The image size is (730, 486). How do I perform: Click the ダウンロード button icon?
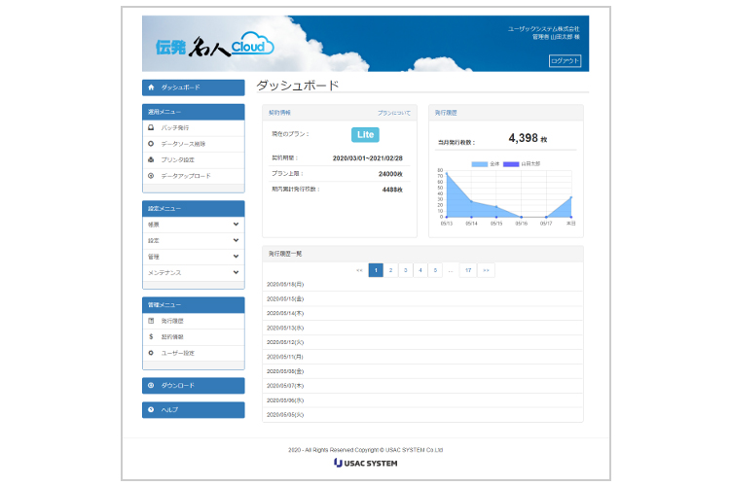151,386
